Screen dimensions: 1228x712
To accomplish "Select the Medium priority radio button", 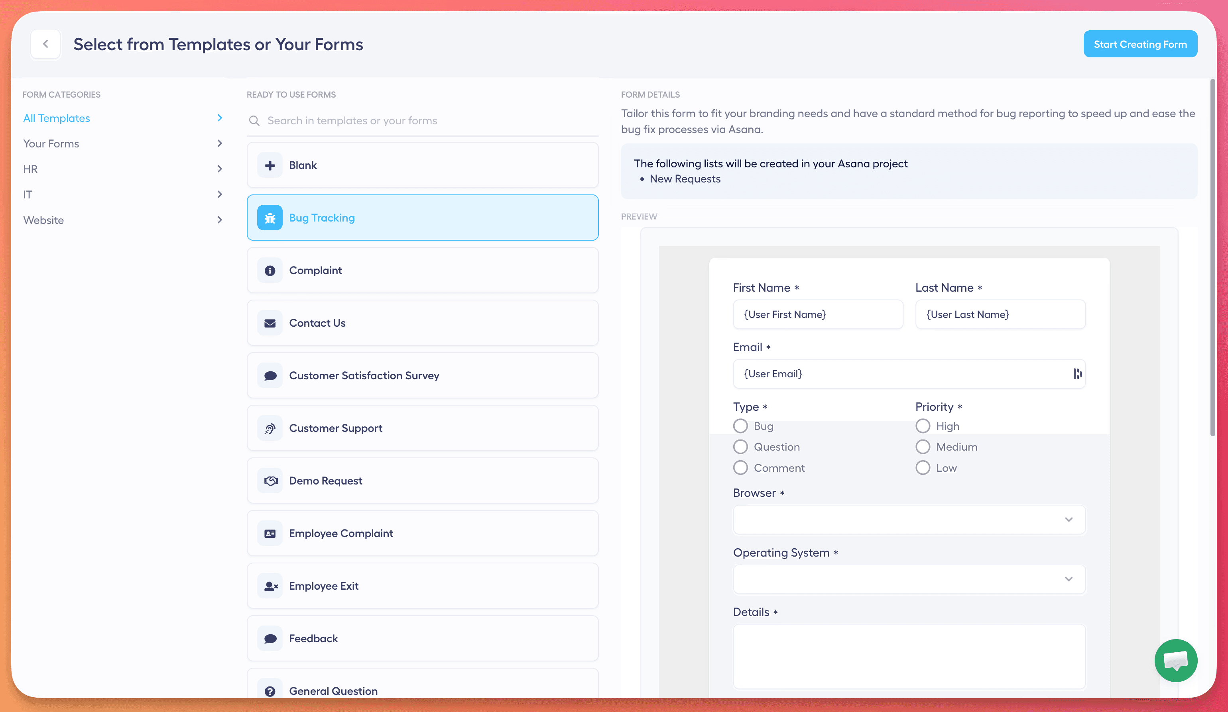I will (x=923, y=447).
